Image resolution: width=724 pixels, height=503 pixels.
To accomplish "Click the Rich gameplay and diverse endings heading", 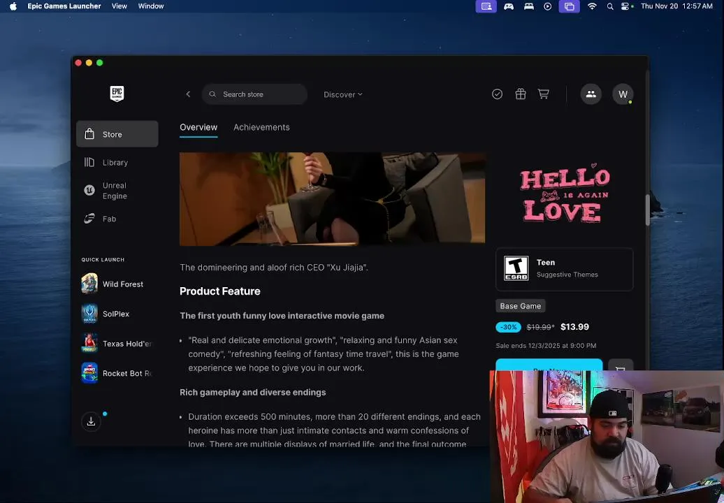I will pos(252,392).
